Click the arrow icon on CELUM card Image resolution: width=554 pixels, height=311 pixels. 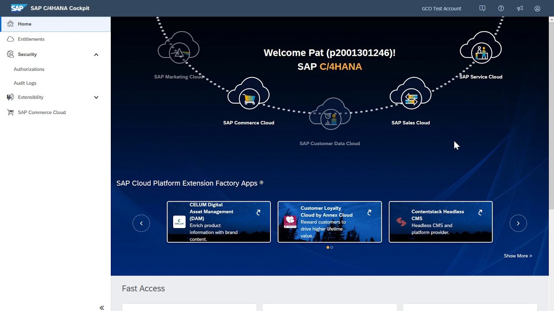[258, 213]
